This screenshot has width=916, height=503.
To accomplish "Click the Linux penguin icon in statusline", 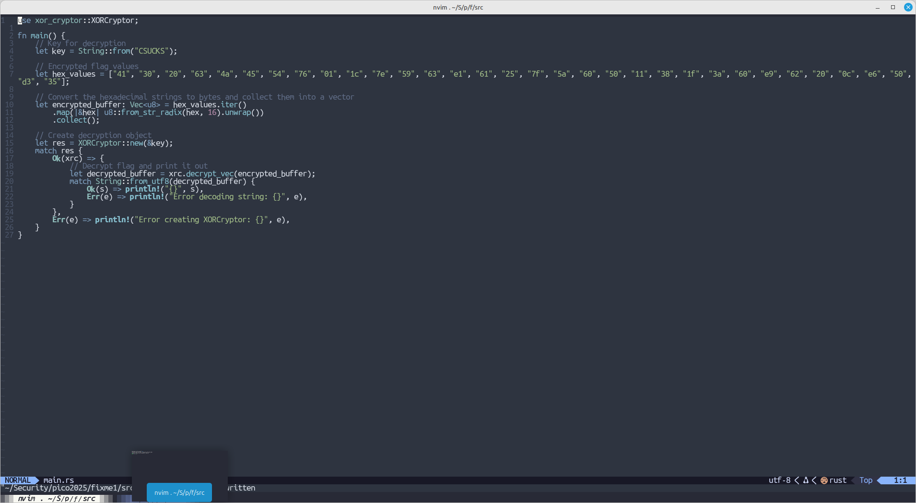I will [806, 480].
